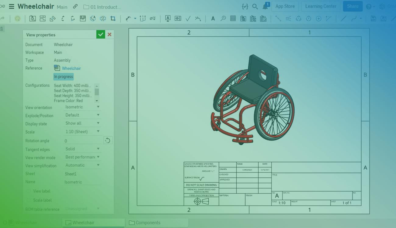Open the Insert view tool
Image resolution: width=396 pixels, height=228 pixels.
pyautogui.click(x=32, y=19)
